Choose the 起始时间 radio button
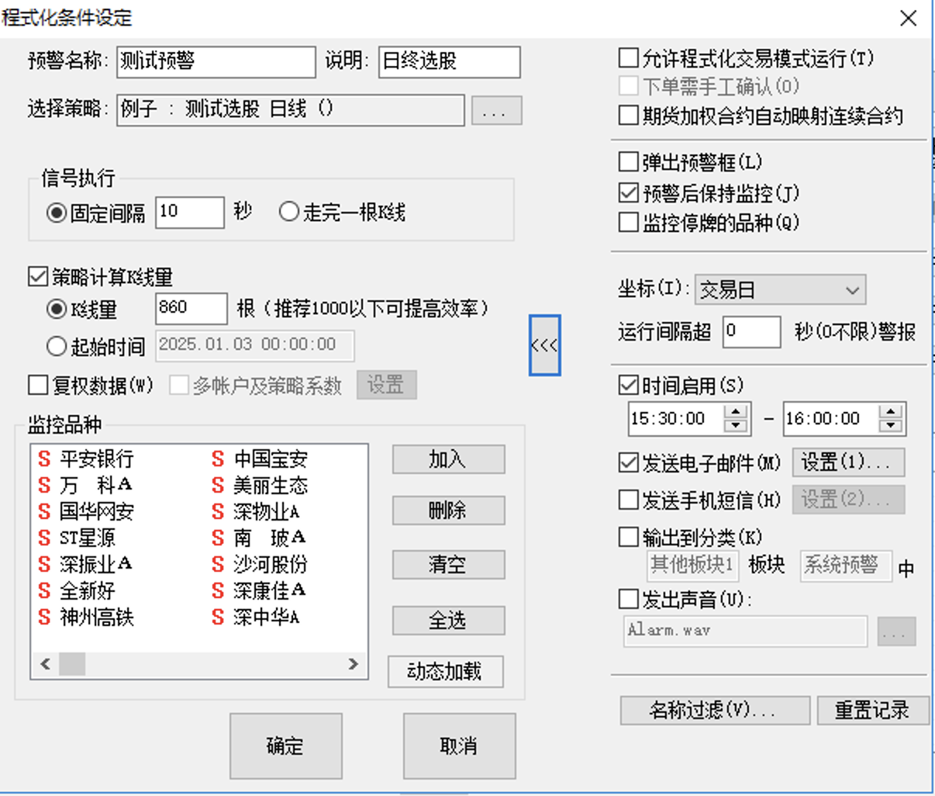Image resolution: width=935 pixels, height=796 pixels. [56, 346]
